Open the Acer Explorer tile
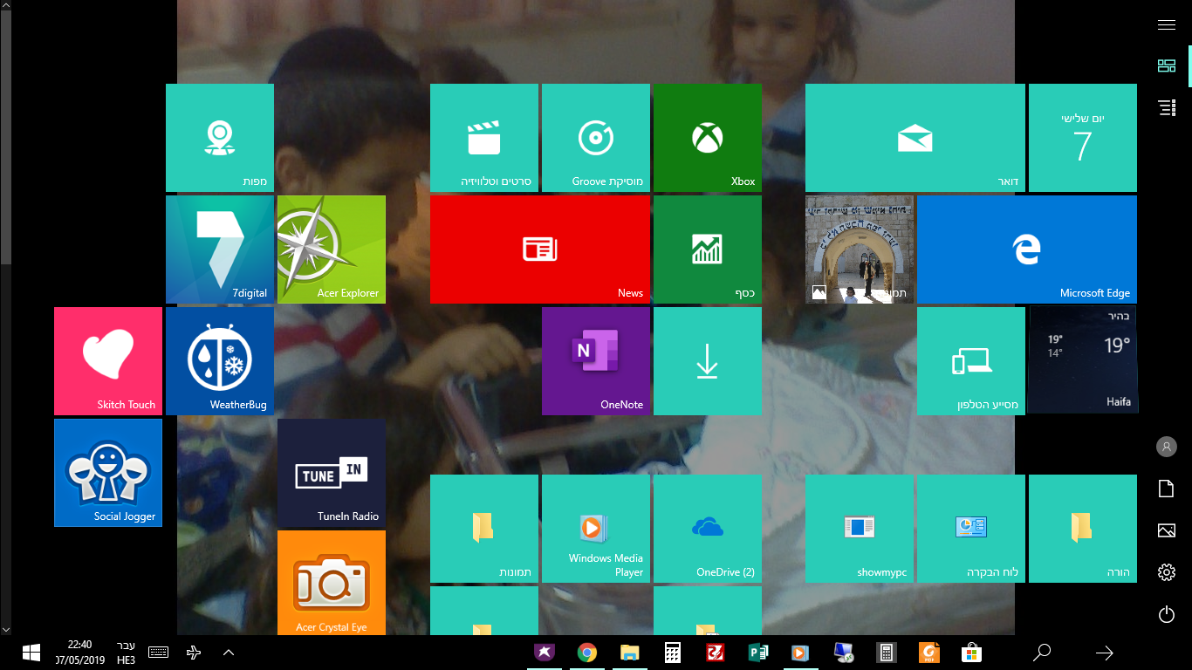 click(332, 250)
